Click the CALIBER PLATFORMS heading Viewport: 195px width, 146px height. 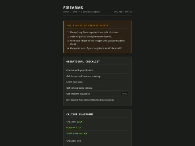click(80, 114)
